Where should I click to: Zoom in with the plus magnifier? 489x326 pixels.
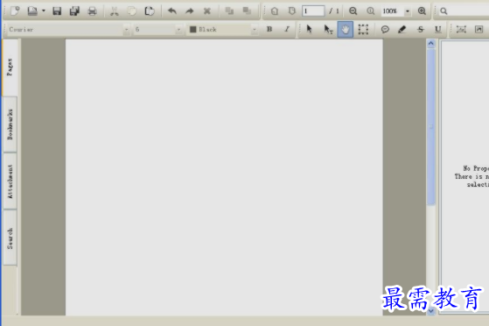coord(422,11)
